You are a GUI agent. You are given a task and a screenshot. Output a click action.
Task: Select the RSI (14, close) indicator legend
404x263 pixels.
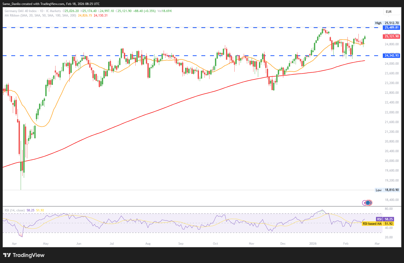[x=15, y=210]
